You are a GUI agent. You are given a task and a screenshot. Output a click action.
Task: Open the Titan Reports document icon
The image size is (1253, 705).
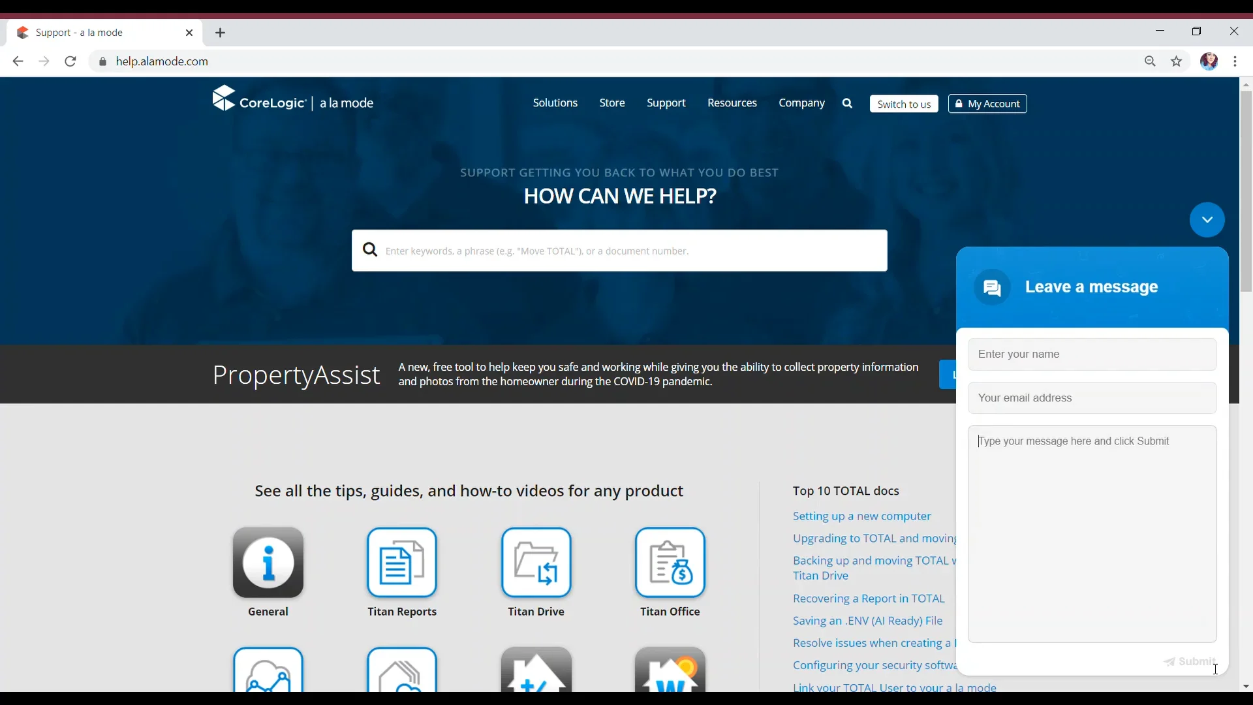click(x=402, y=563)
